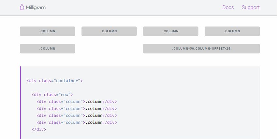Click the last div class="column" code line

[x=77, y=122]
